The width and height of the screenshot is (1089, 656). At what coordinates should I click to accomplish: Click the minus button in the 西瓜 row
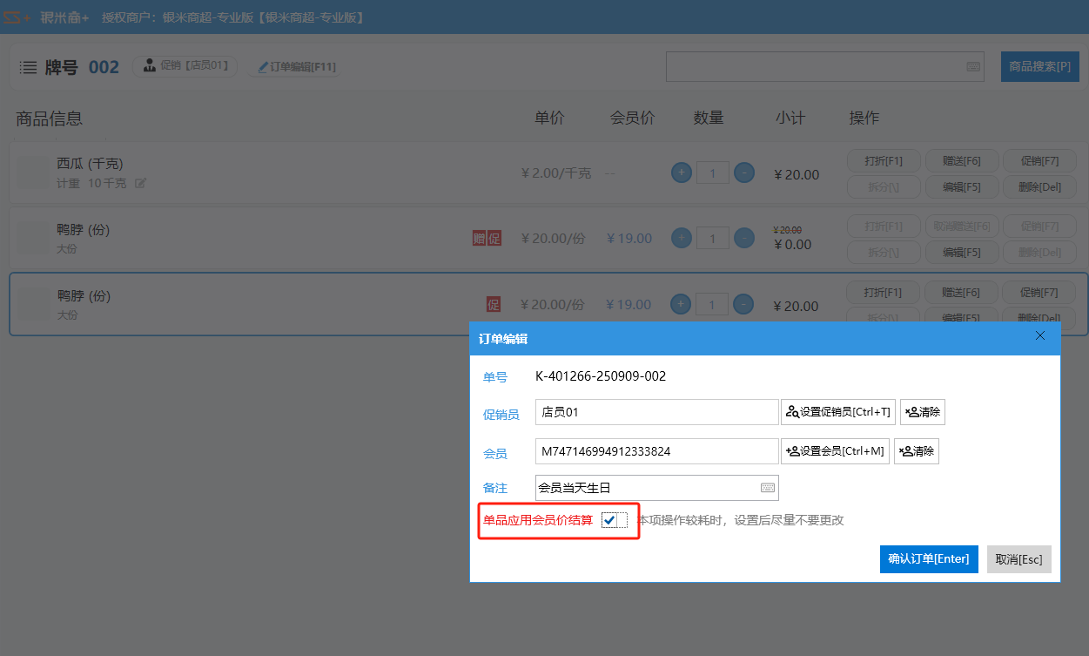(743, 173)
